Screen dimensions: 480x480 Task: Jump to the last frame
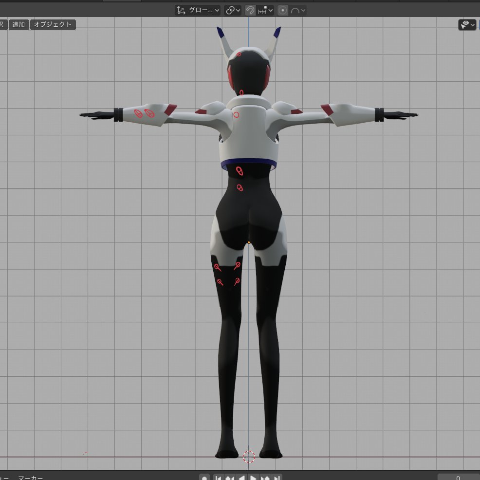277,477
